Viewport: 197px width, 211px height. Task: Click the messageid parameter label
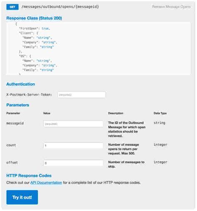point(15,123)
